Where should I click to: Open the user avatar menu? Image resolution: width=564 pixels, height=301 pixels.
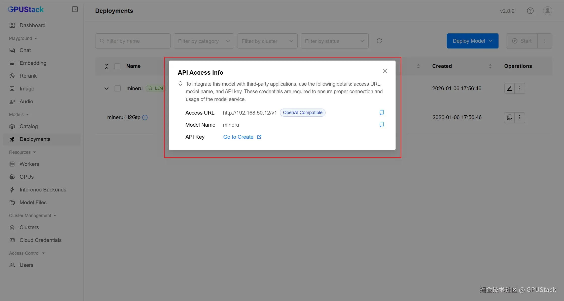click(547, 11)
